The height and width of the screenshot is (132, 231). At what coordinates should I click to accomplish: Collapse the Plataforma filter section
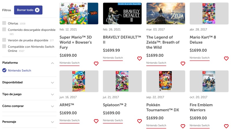[x=52, y=63]
